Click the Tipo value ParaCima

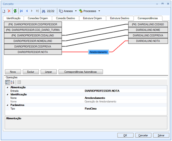point(91,109)
